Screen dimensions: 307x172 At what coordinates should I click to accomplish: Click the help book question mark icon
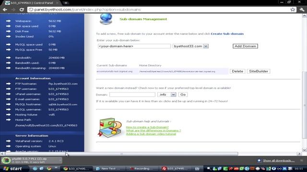tap(110, 128)
